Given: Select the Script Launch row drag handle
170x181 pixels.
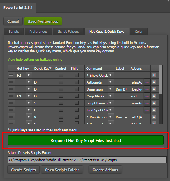Looking at the screenshot, I should click(11, 103).
